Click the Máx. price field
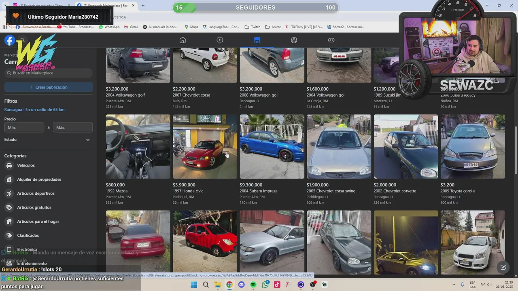 73,128
